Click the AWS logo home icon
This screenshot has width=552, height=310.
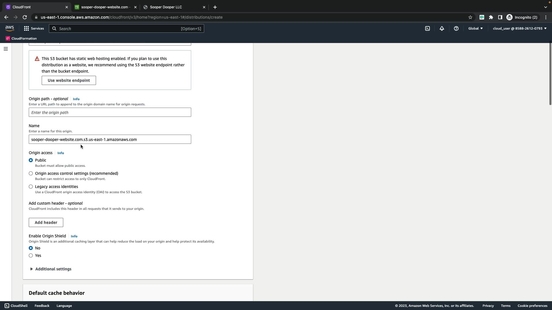coord(9,28)
